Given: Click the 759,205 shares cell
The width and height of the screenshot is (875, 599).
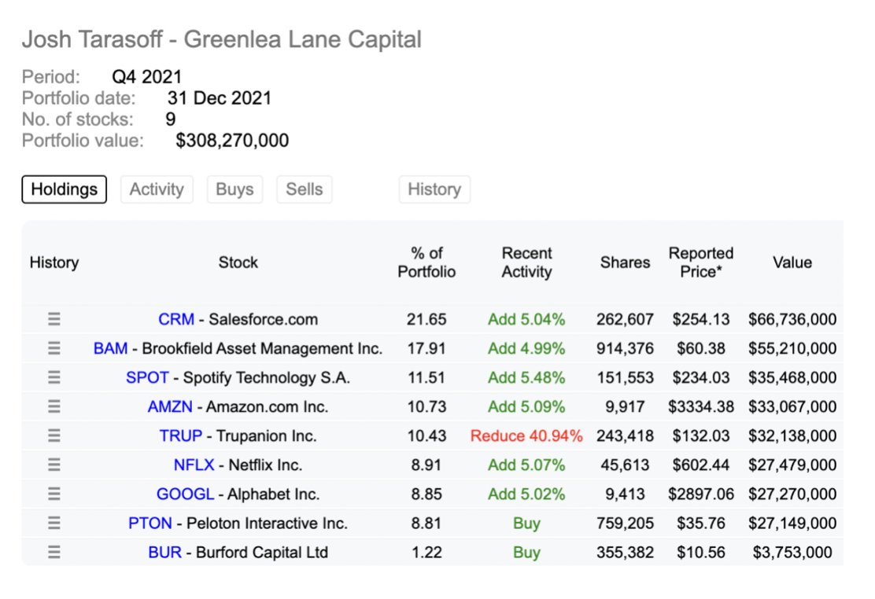Looking at the screenshot, I should pos(625,523).
